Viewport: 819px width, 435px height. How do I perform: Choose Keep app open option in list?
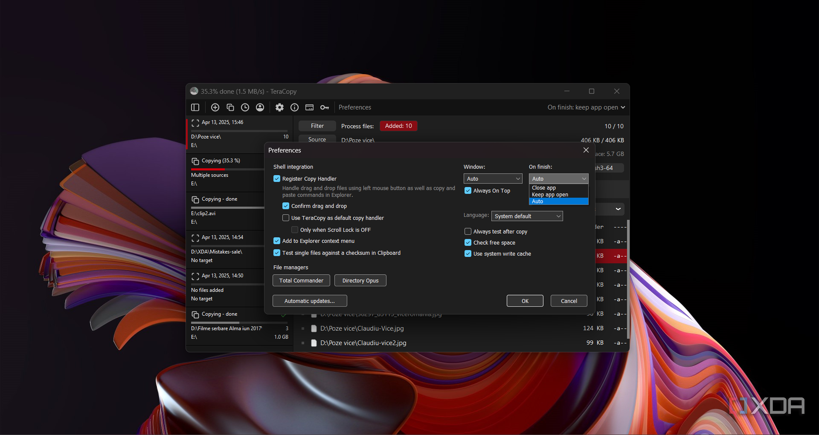tap(550, 195)
